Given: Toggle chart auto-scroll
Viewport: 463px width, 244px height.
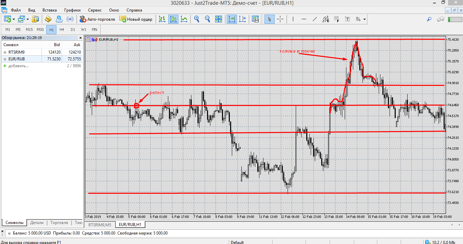Looking at the screenshot, I should [232, 19].
